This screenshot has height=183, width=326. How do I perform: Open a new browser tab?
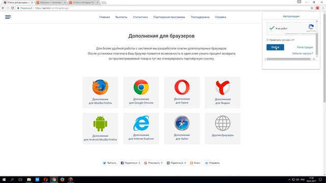pos(104,3)
